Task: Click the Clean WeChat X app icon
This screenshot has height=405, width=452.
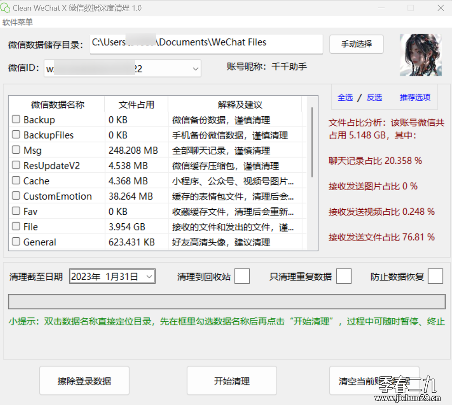Action: point(5,8)
